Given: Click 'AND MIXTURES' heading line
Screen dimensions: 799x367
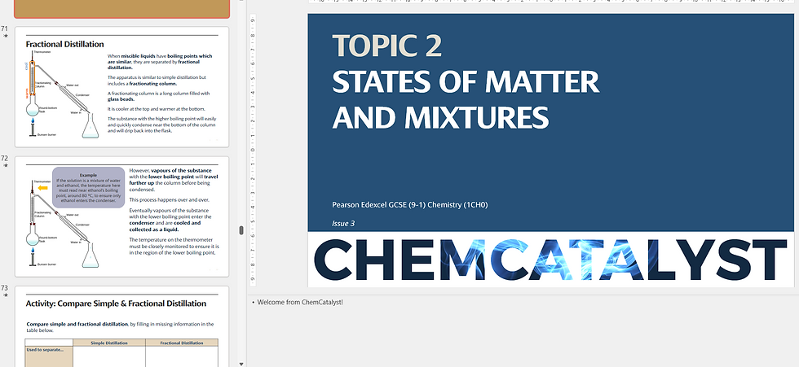Looking at the screenshot, I should (440, 117).
